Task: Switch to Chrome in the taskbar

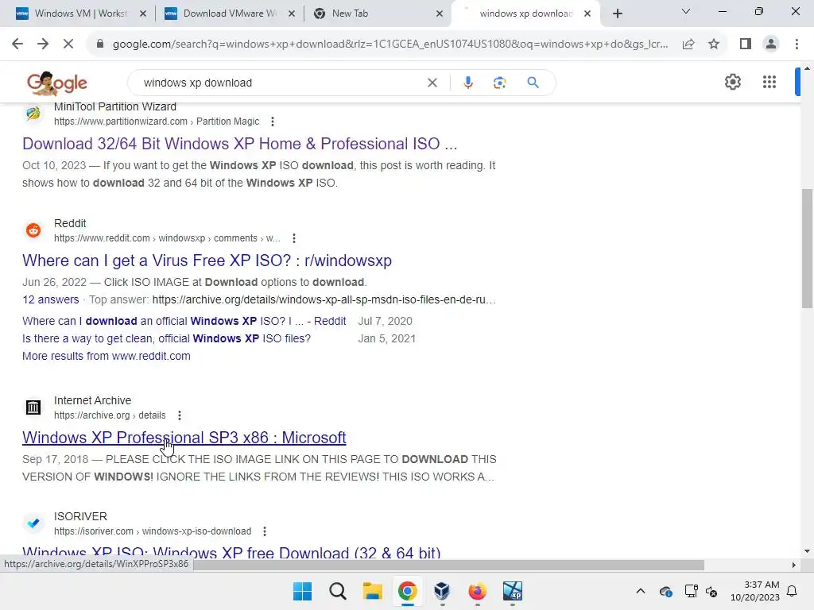Action: tap(408, 591)
